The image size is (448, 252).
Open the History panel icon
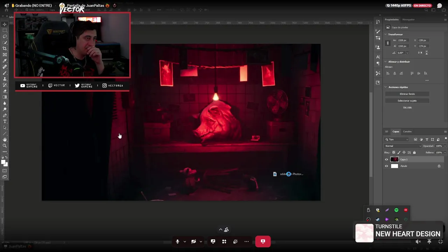point(378,22)
